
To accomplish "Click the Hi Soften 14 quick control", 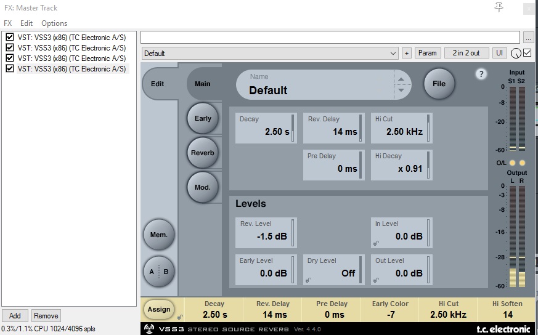I will tap(507, 310).
